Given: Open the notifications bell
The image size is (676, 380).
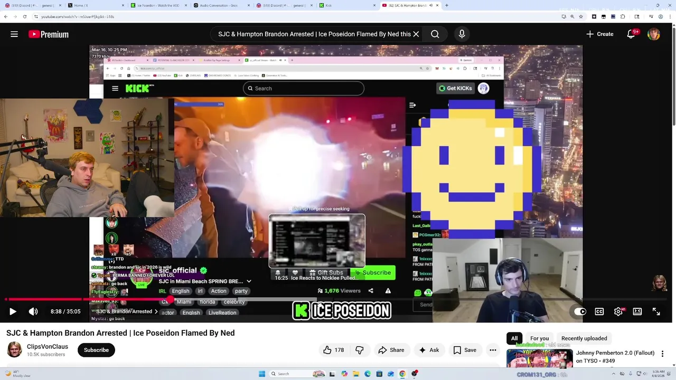Looking at the screenshot, I should [631, 34].
